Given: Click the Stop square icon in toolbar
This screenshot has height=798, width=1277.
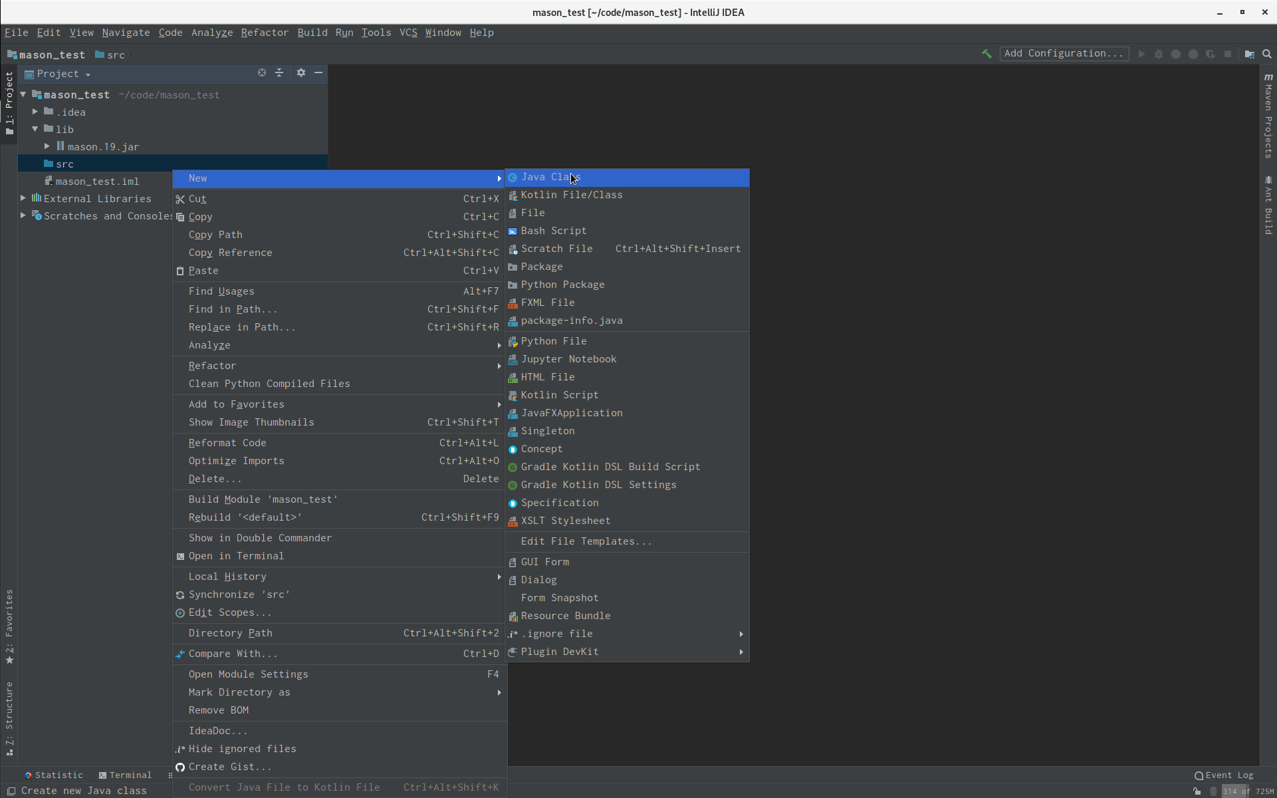Looking at the screenshot, I should pos(1228,54).
